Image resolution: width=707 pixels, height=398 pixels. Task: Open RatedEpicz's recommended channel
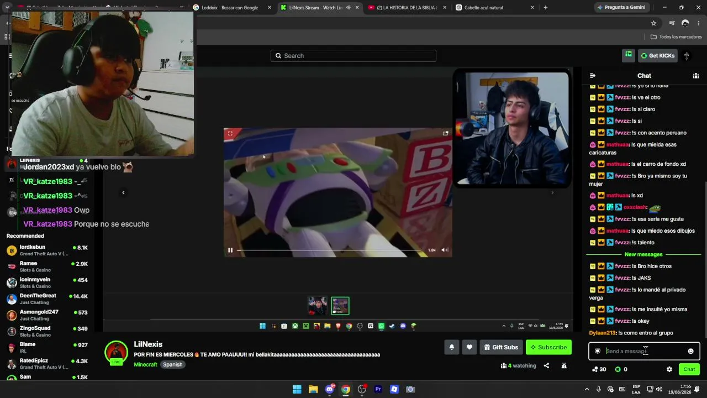pos(47,364)
